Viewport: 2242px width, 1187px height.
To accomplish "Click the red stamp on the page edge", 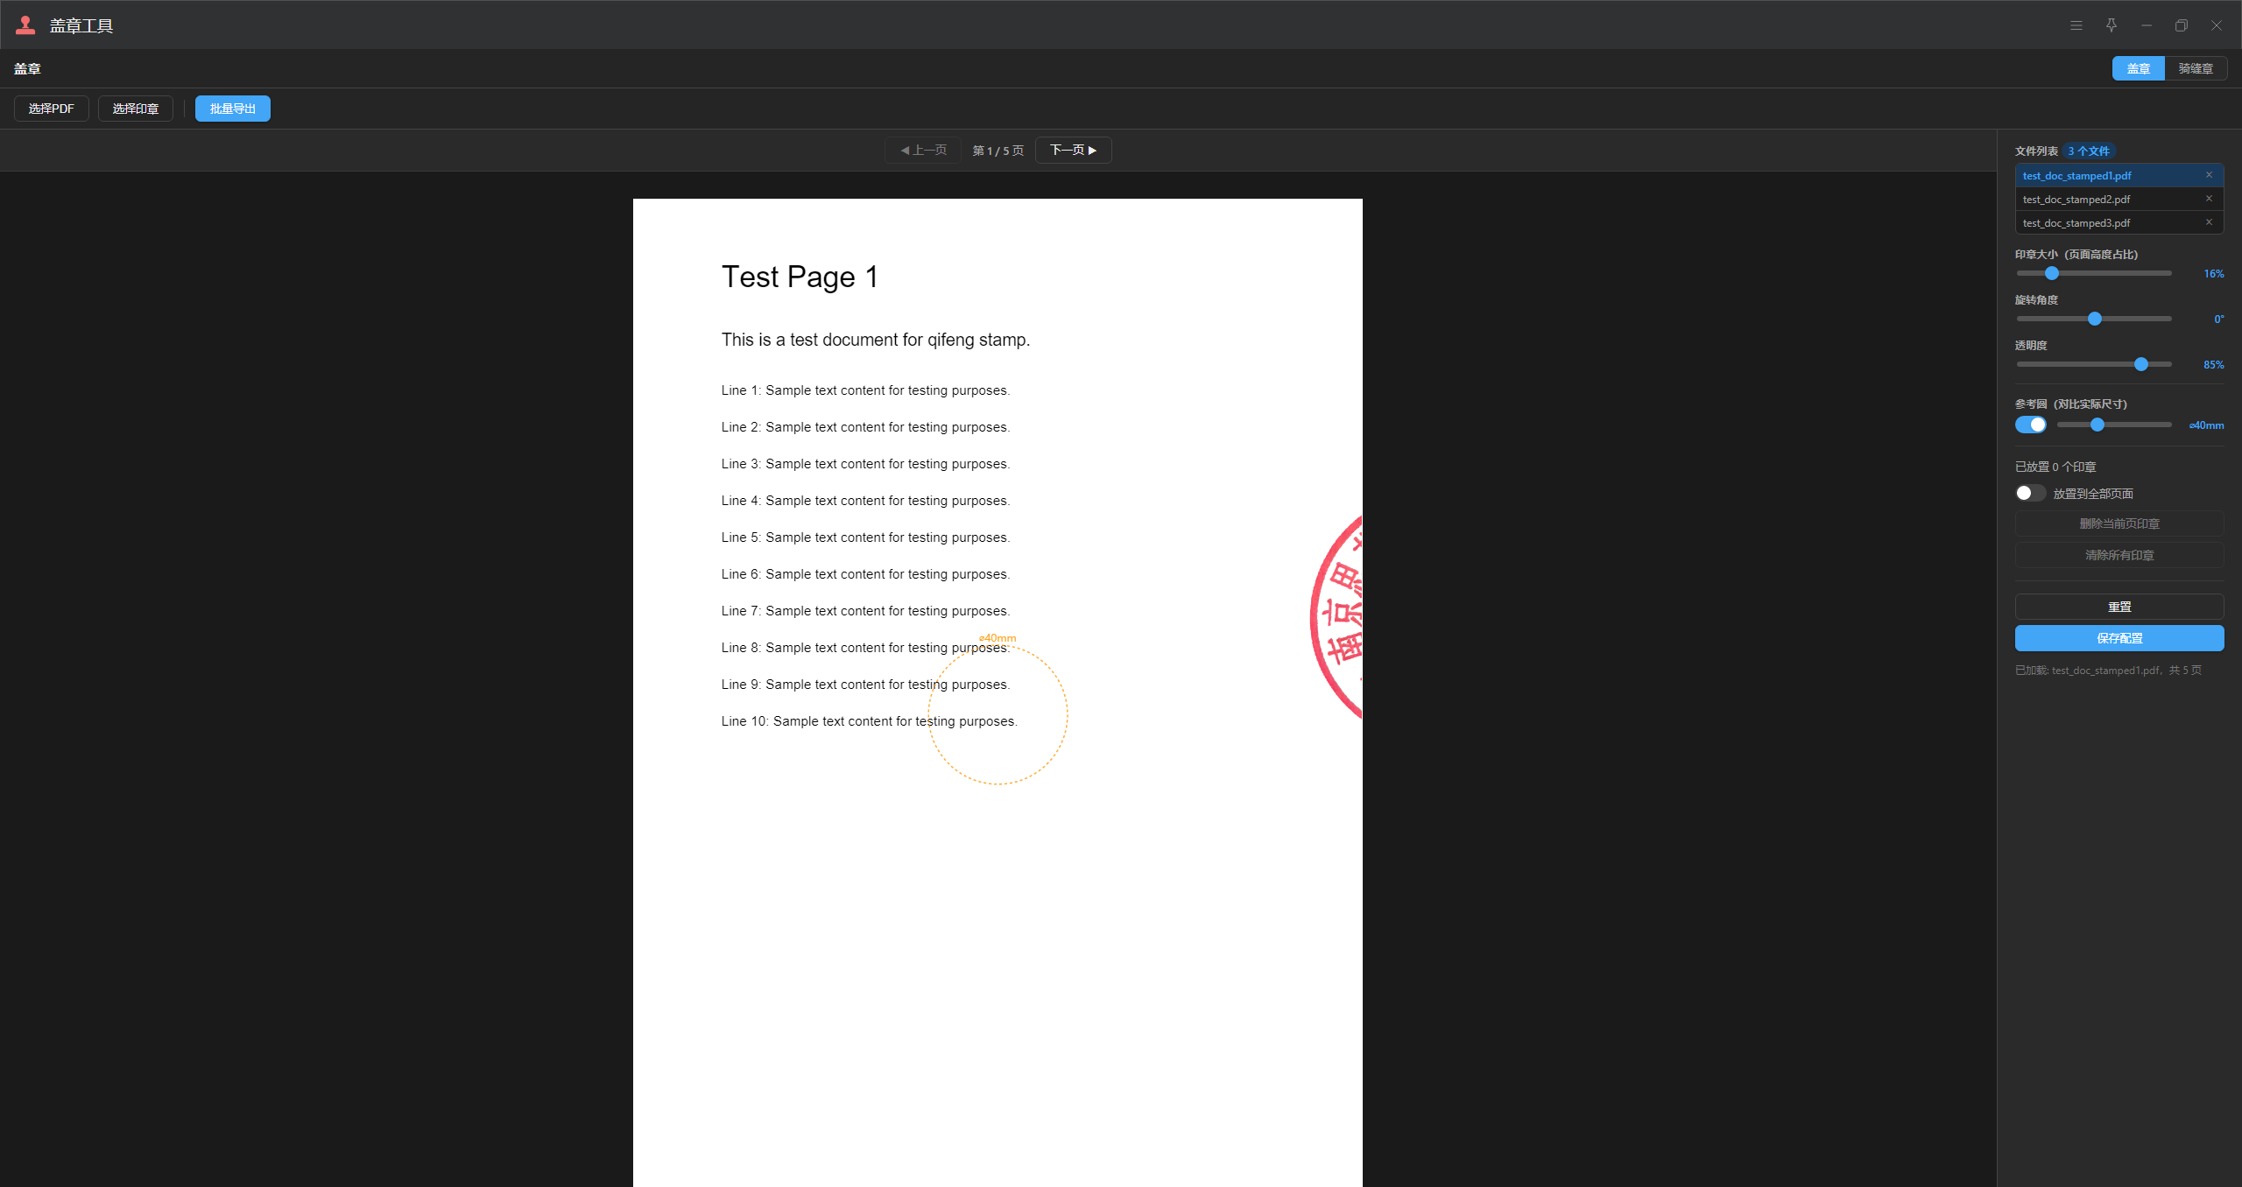I will (1337, 618).
